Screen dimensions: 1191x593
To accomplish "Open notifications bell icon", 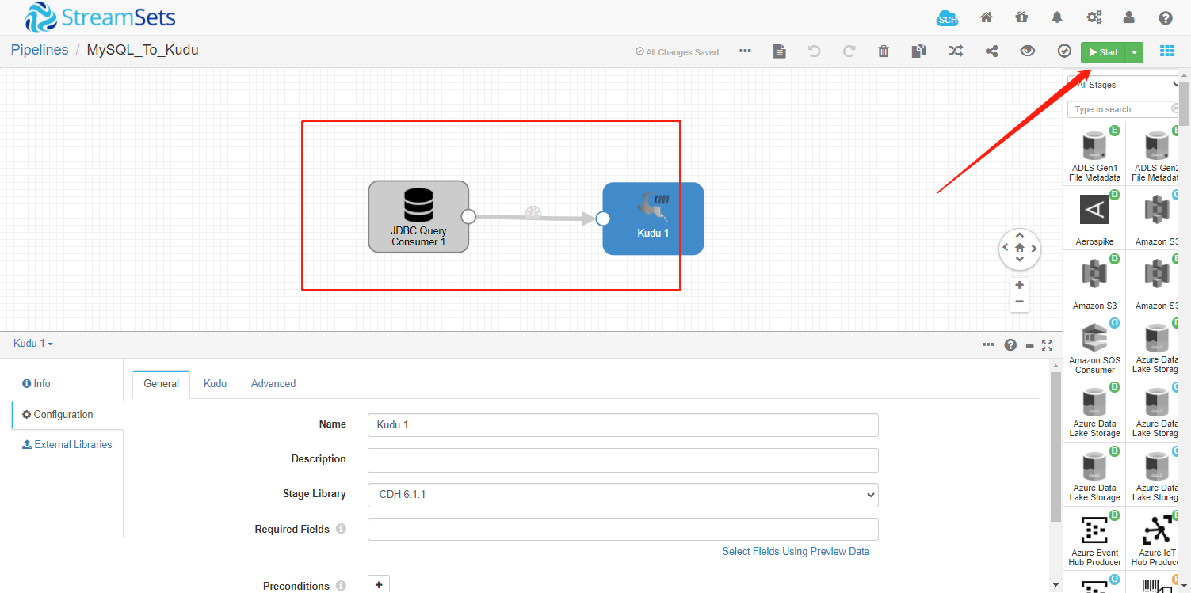I will coord(1057,17).
